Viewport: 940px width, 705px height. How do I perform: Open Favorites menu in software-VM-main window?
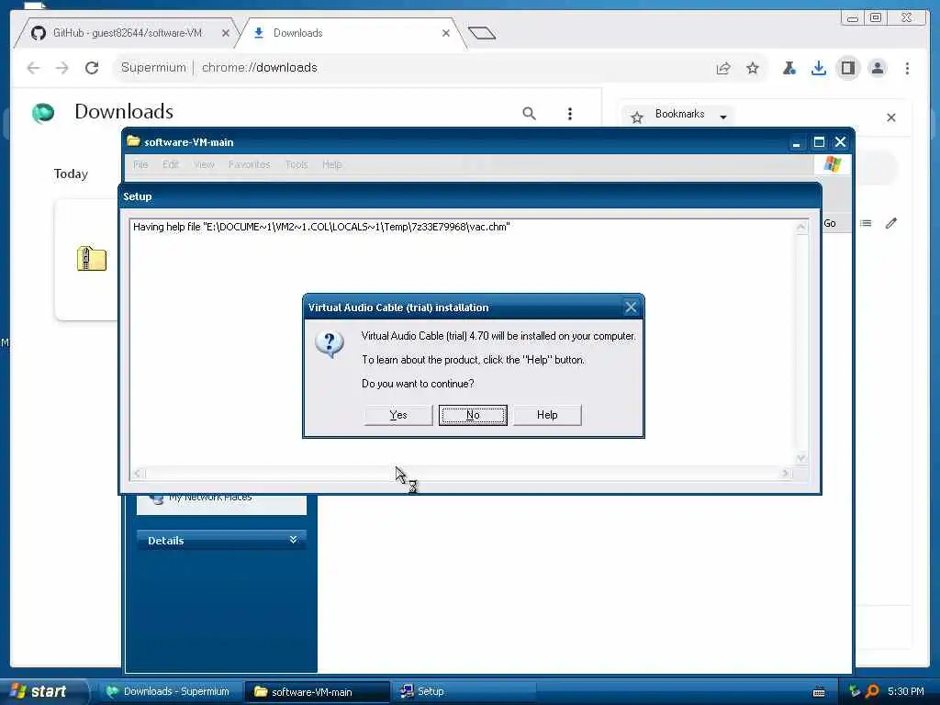click(250, 164)
